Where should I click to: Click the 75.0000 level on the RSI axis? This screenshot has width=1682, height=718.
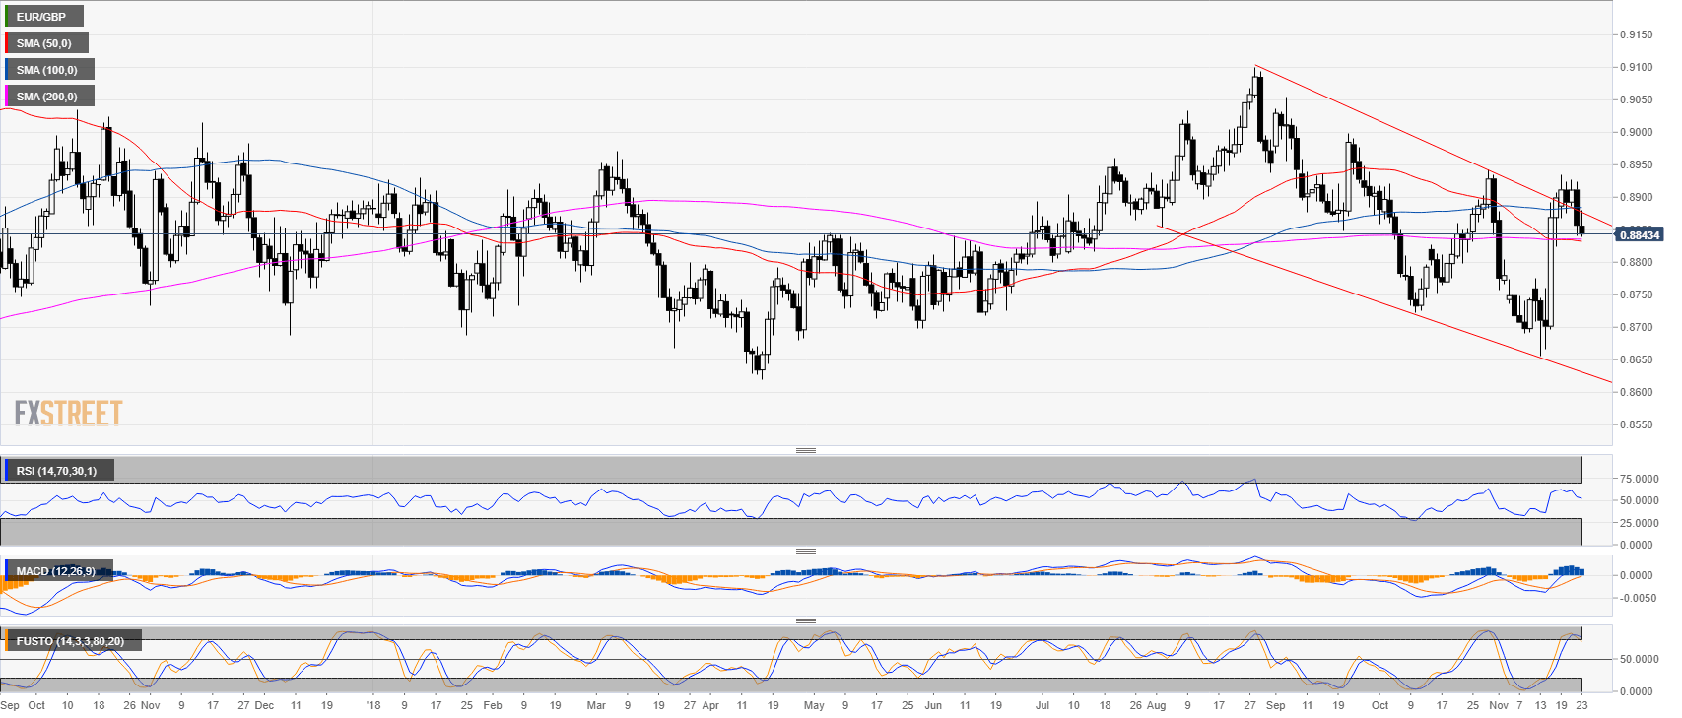(1640, 479)
